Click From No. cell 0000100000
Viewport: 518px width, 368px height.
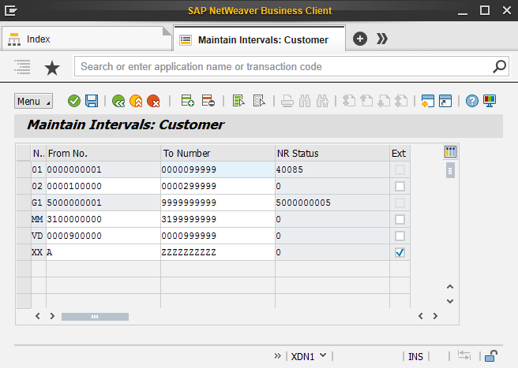click(x=103, y=186)
